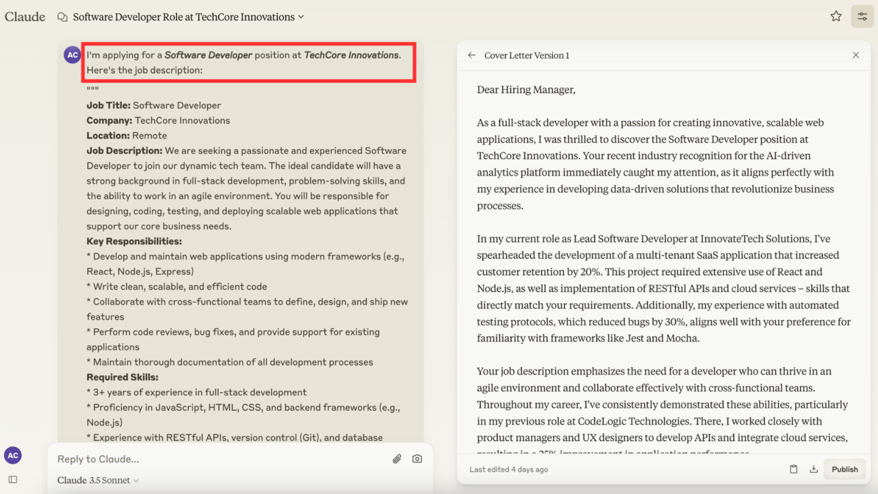
Task: Click the "Write clean, scalable, and efficient code" bullet
Action: [x=177, y=287]
